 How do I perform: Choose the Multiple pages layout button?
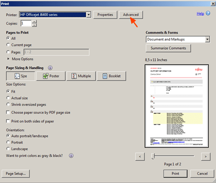pyautogui.click(x=81, y=76)
